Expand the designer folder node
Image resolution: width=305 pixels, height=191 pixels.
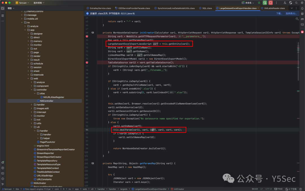(29, 34)
